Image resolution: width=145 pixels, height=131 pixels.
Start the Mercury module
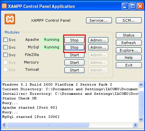tap(74, 63)
